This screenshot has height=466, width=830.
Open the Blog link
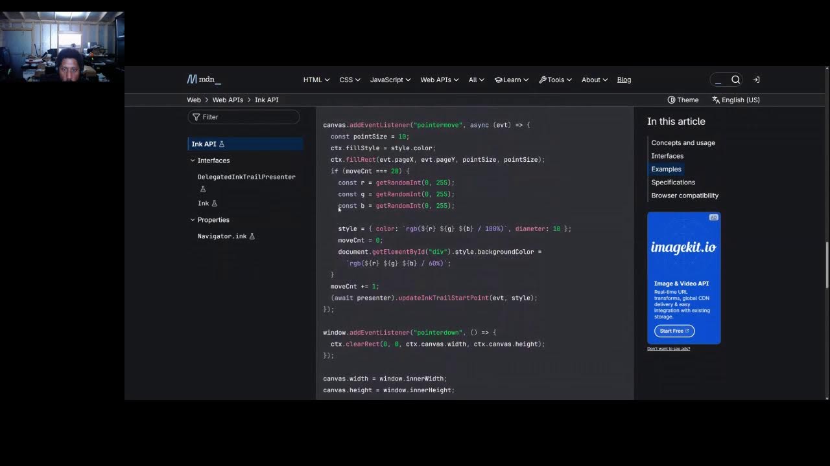(624, 80)
